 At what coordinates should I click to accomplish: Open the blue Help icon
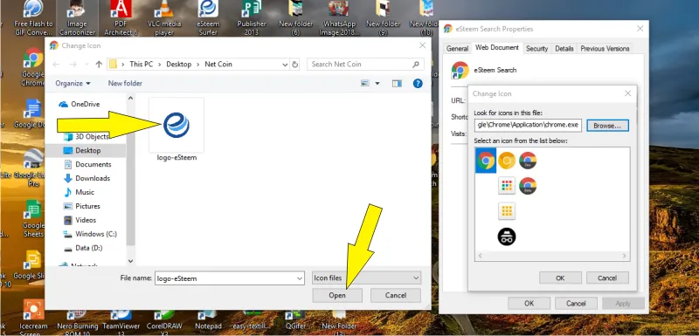point(418,83)
